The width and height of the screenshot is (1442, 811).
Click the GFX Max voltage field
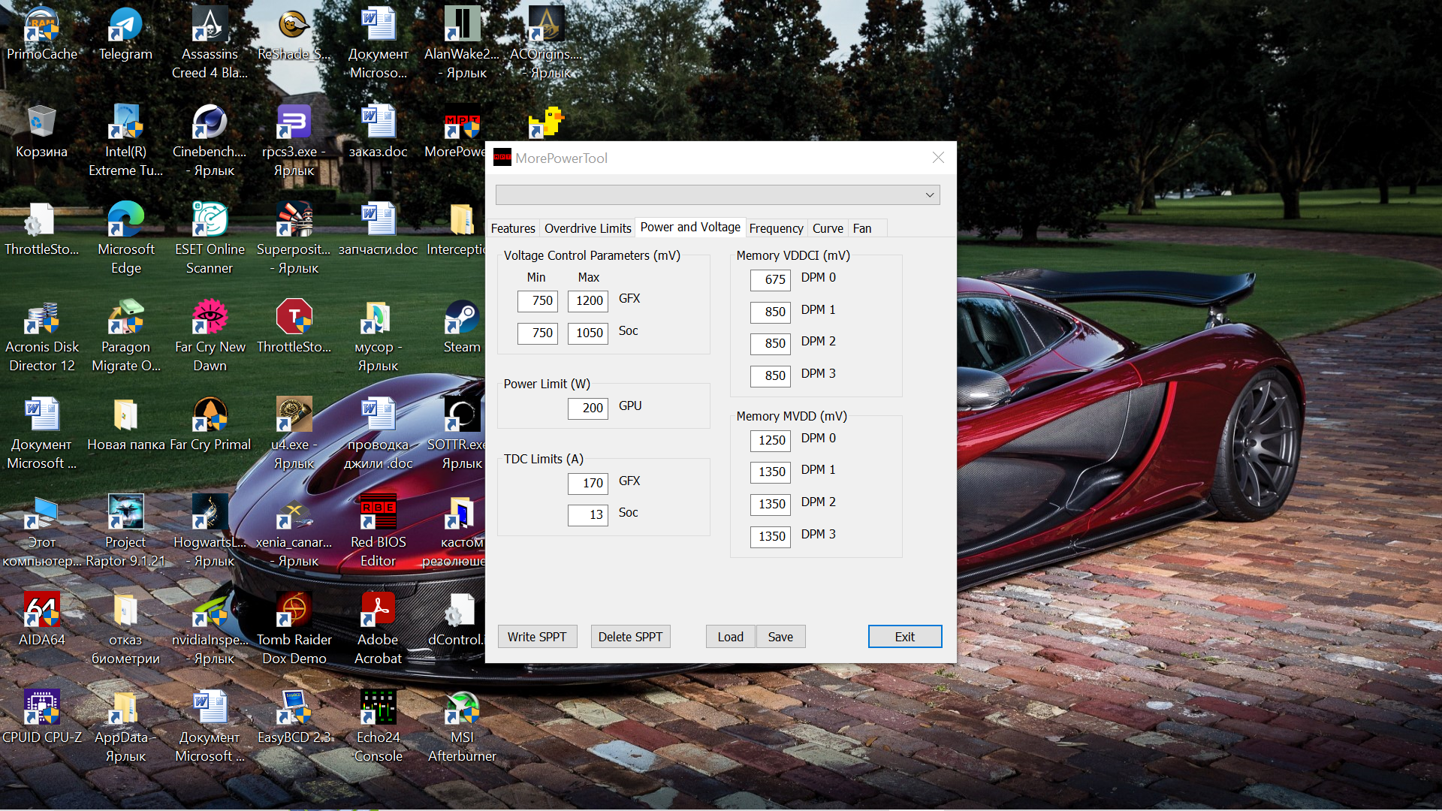pos(588,301)
